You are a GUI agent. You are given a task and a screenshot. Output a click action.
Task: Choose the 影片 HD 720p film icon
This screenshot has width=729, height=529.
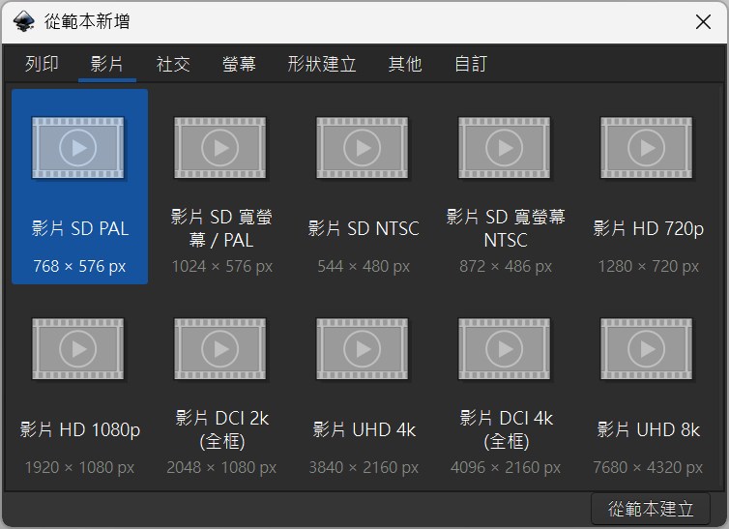(646, 148)
